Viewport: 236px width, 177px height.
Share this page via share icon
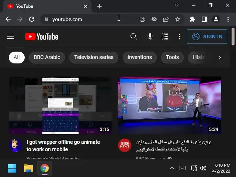166,19
